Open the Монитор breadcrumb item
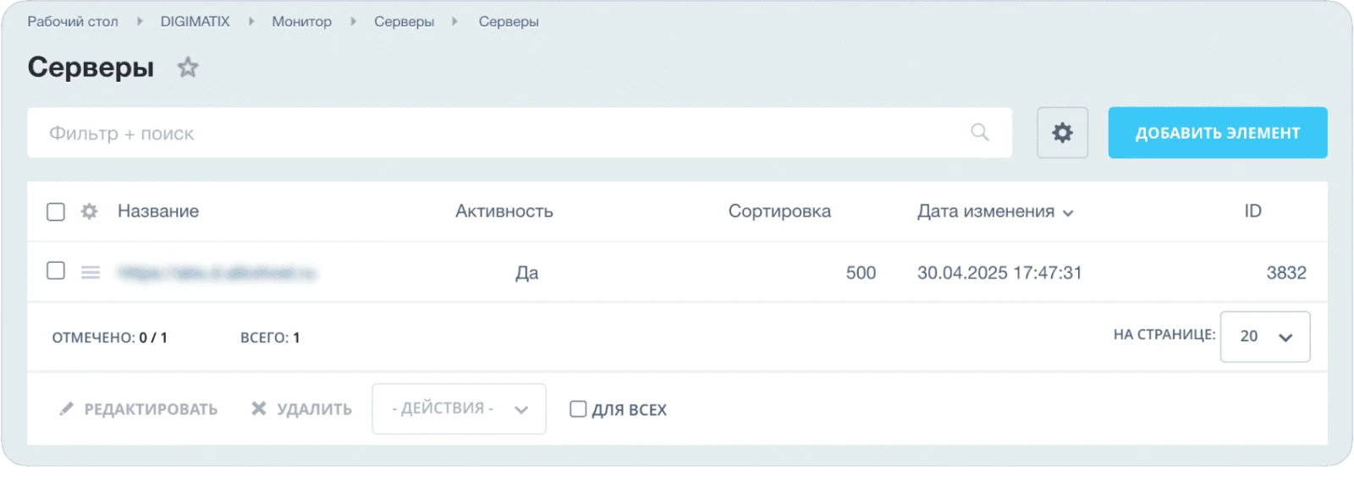Viewport: 1354px width, 492px height. (x=301, y=21)
